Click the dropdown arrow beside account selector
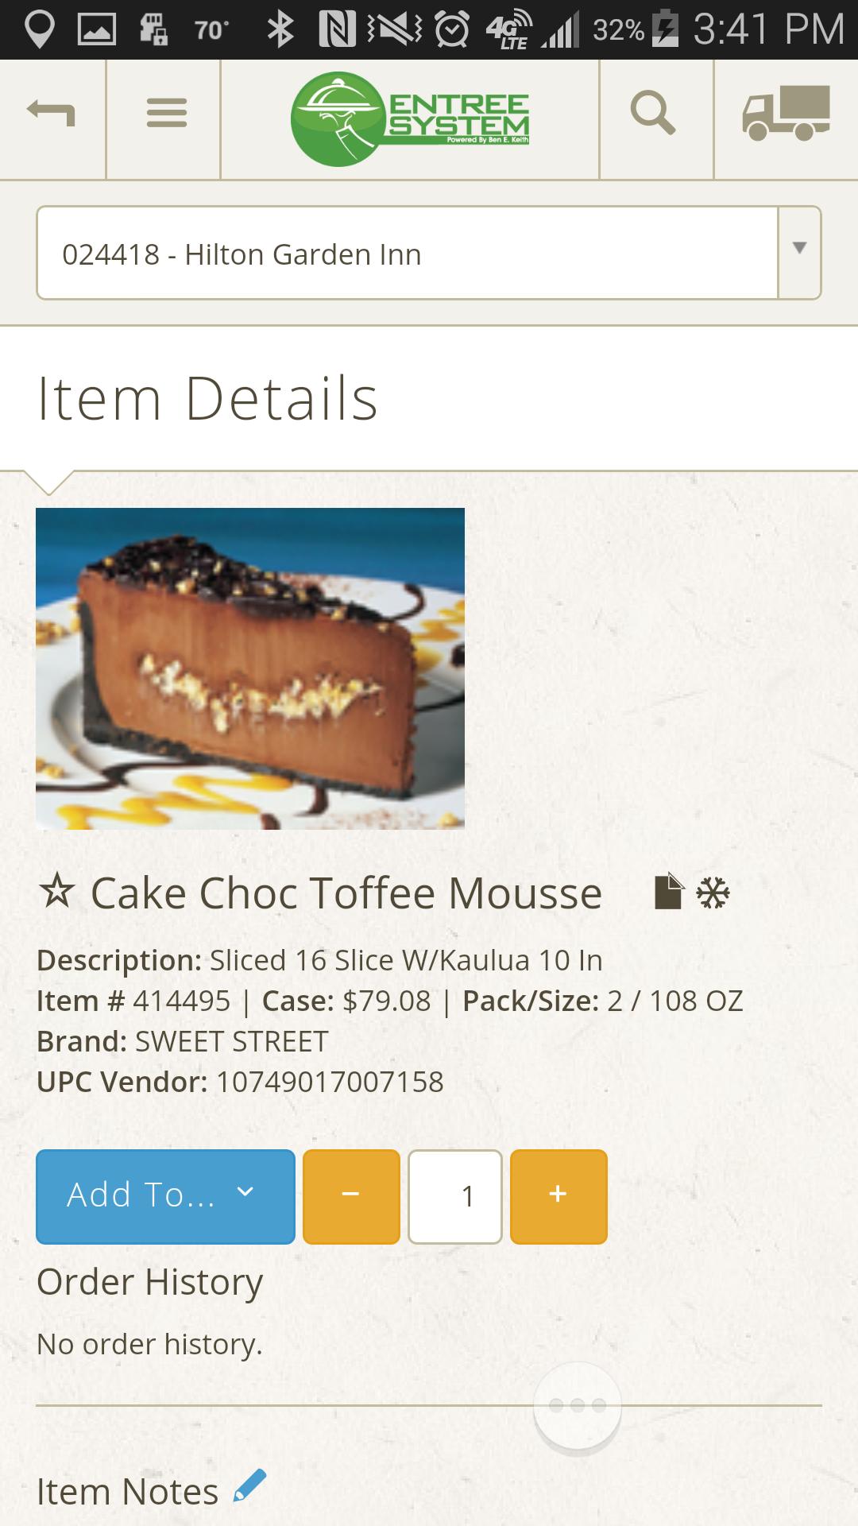This screenshot has width=858, height=1526. click(799, 250)
